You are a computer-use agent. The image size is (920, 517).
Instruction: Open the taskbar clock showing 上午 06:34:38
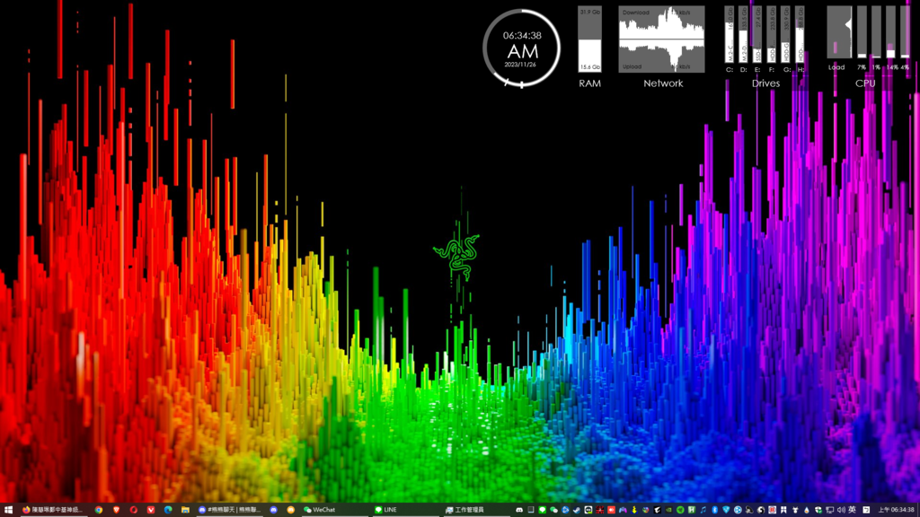897,510
